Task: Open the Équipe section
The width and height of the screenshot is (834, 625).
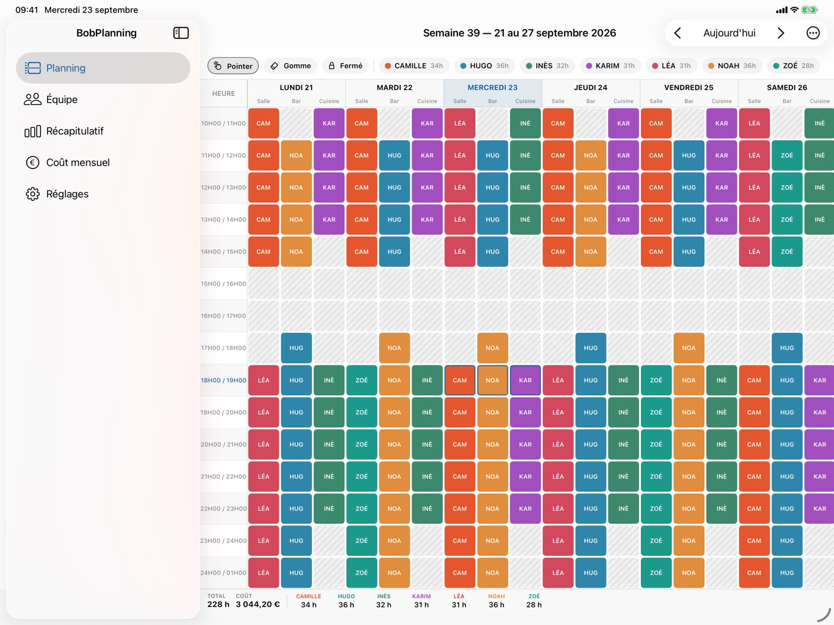Action: click(103, 99)
